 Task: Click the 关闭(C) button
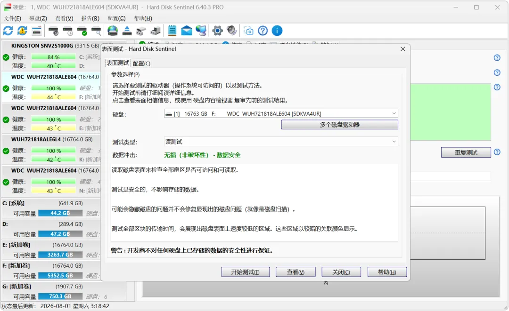[x=341, y=272]
